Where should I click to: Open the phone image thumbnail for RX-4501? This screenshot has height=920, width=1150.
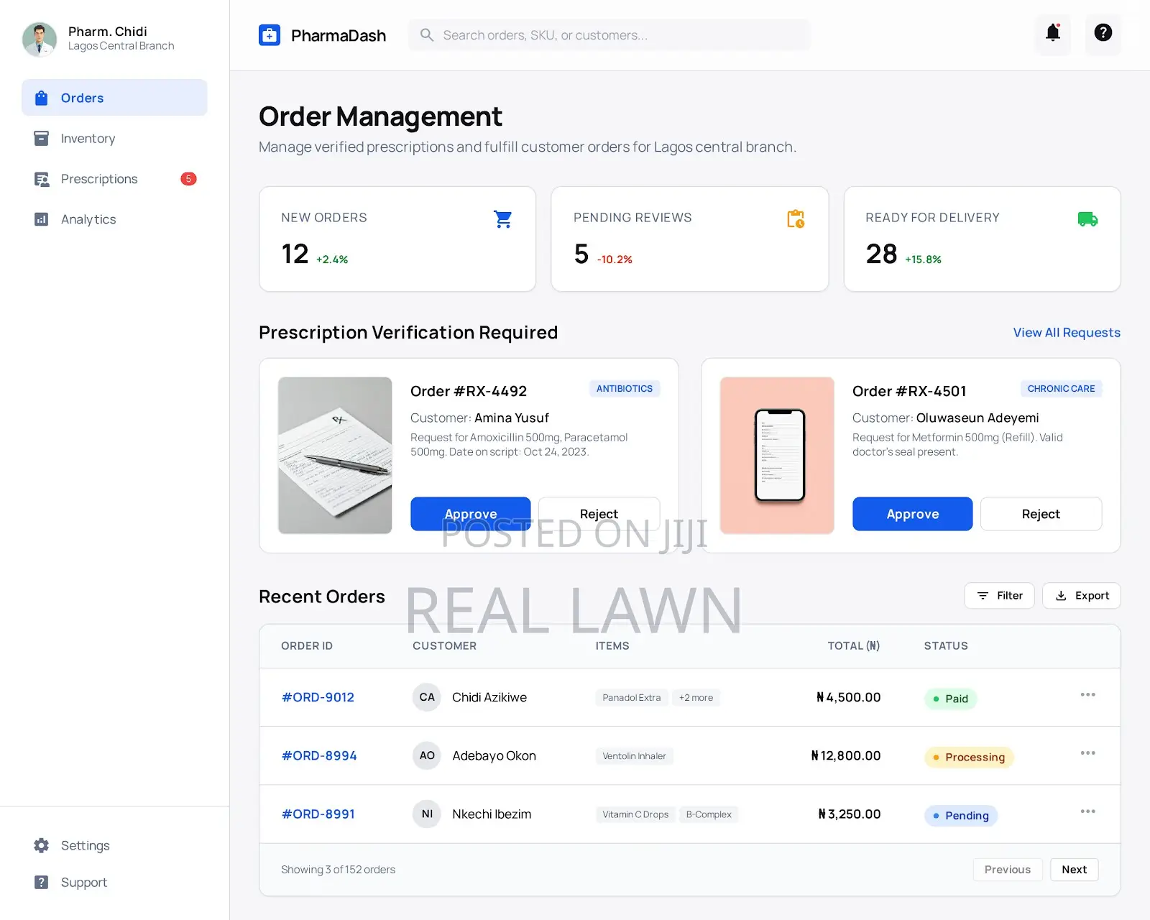click(x=777, y=456)
